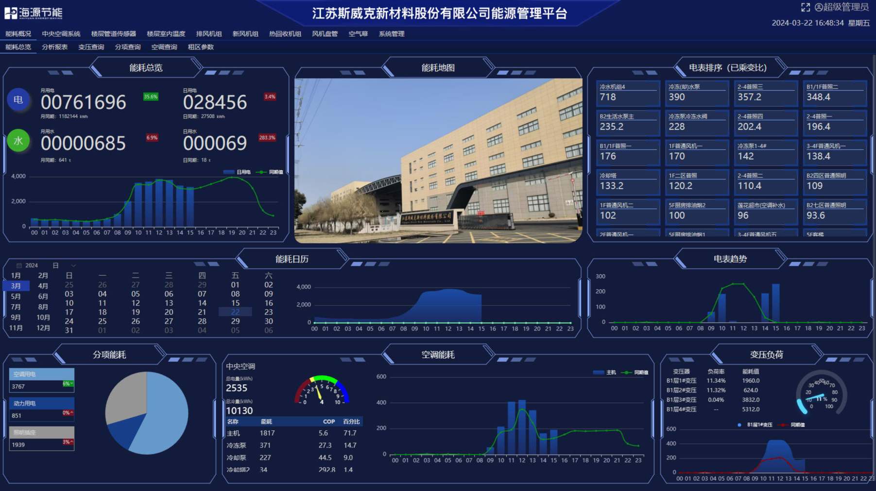Switch to the 租区参数 tab
This screenshot has height=491, width=876.
[x=201, y=47]
